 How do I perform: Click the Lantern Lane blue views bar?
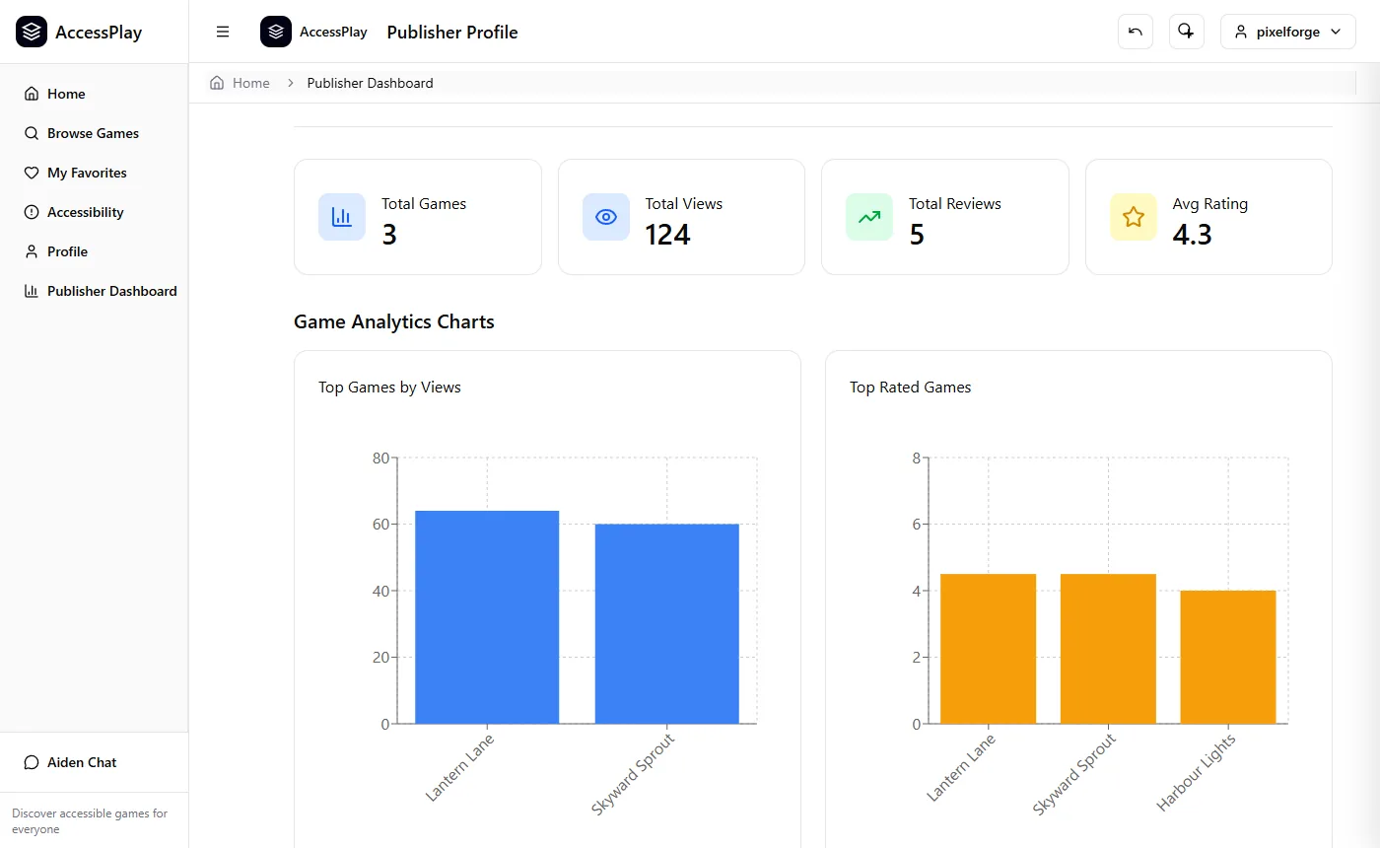pyautogui.click(x=487, y=617)
